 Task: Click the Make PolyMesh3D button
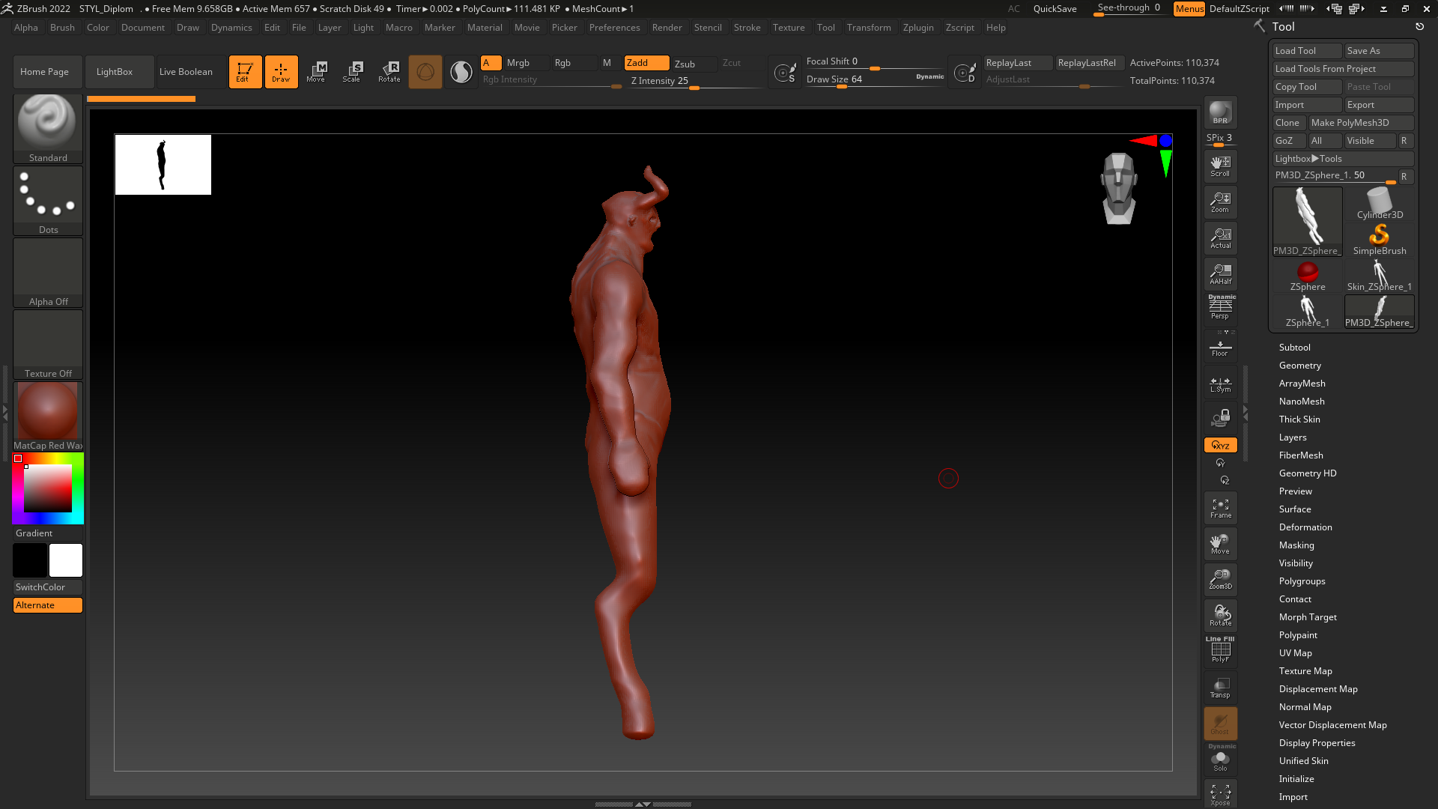click(x=1359, y=123)
